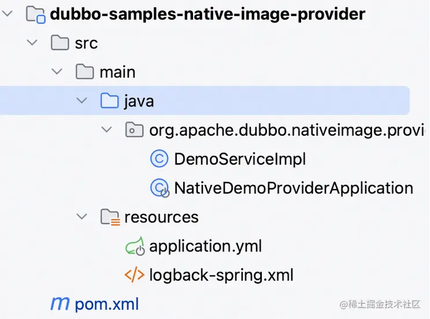Select the org.apache.dubbo.nativeimage package label
The height and width of the screenshot is (319, 430).
[287, 131]
